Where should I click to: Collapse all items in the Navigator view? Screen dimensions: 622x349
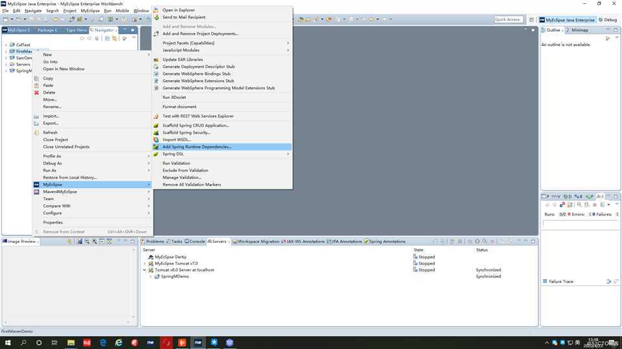coord(107,38)
